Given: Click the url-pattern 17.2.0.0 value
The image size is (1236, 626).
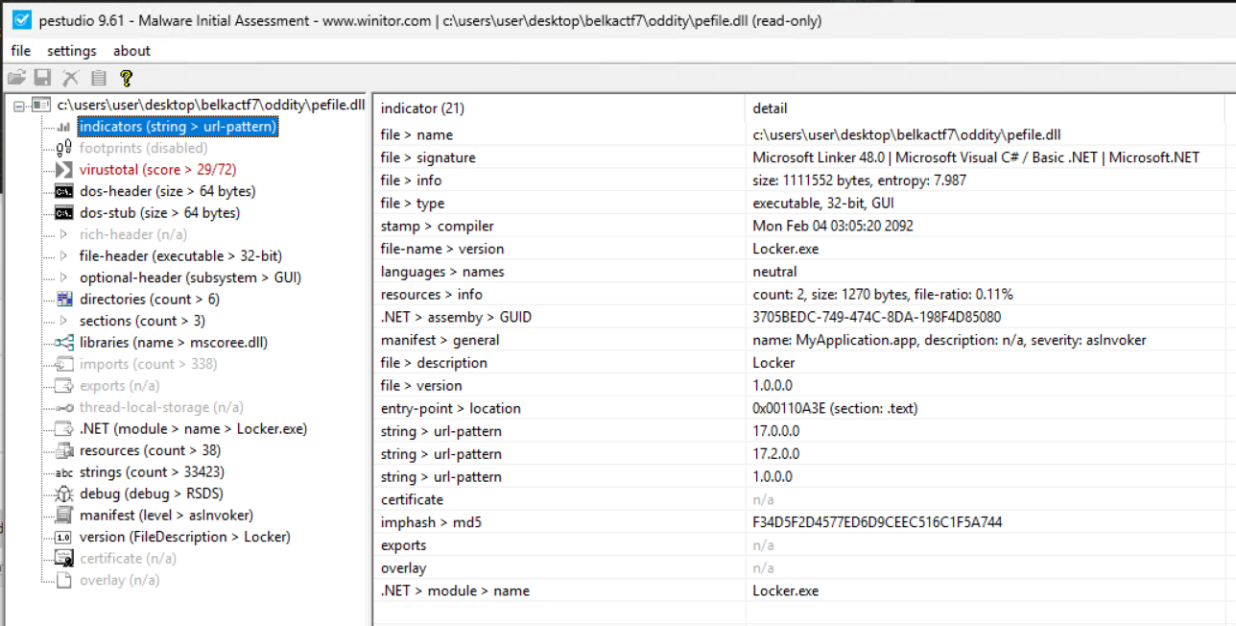Looking at the screenshot, I should [x=775, y=454].
